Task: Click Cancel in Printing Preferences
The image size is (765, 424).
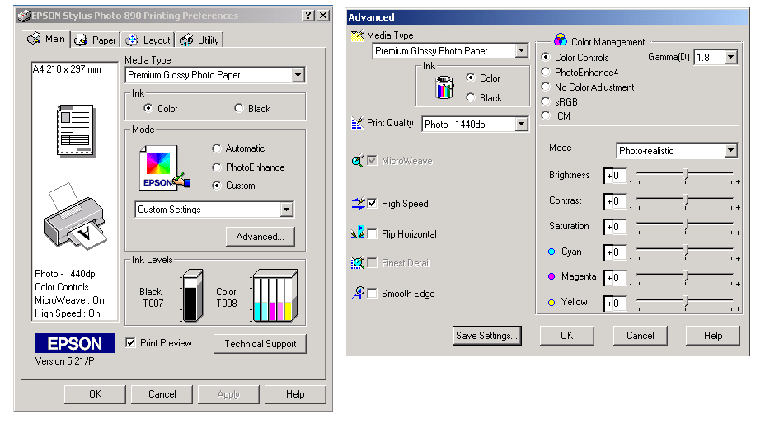Action: click(x=162, y=394)
